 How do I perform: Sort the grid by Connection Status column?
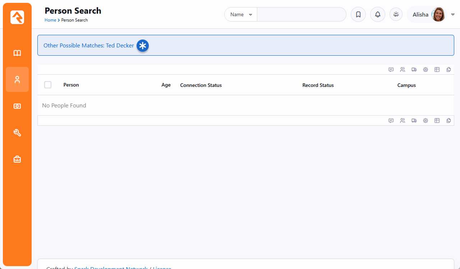[201, 85]
